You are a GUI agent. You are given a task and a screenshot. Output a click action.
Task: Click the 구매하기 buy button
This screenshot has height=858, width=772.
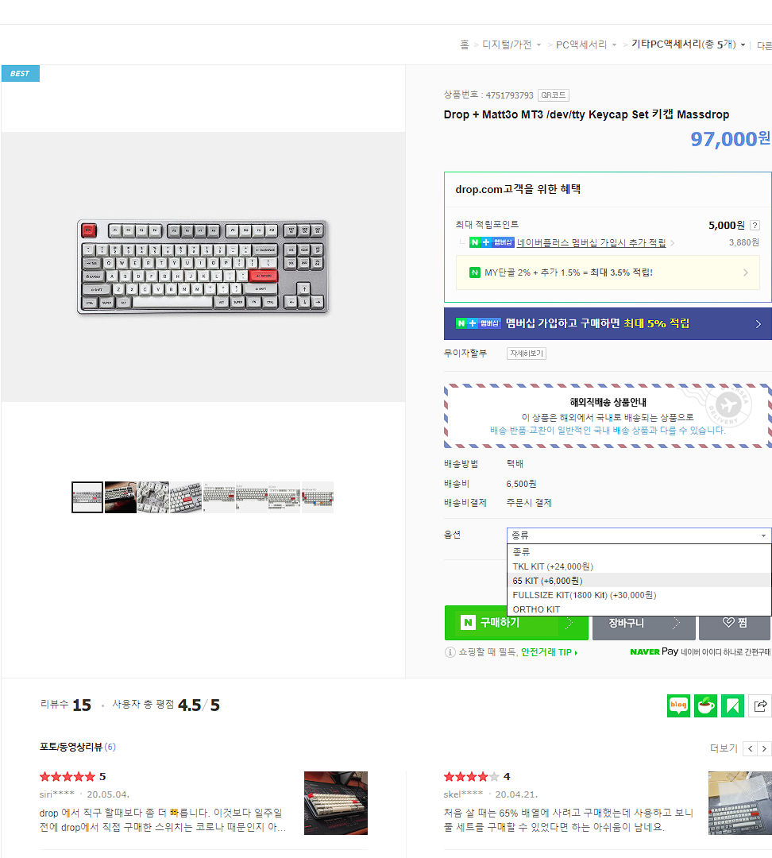[516, 623]
